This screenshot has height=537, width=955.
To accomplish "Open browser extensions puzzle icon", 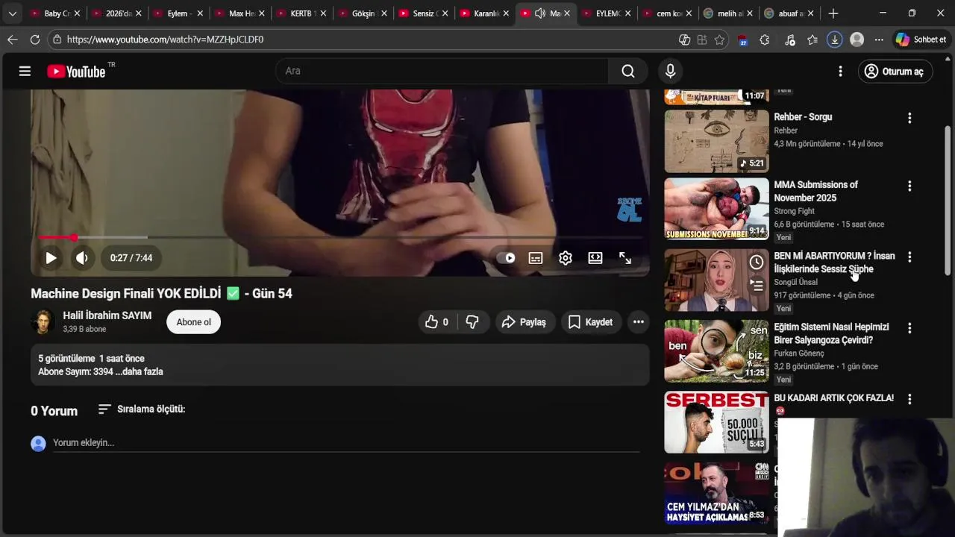I will click(764, 40).
